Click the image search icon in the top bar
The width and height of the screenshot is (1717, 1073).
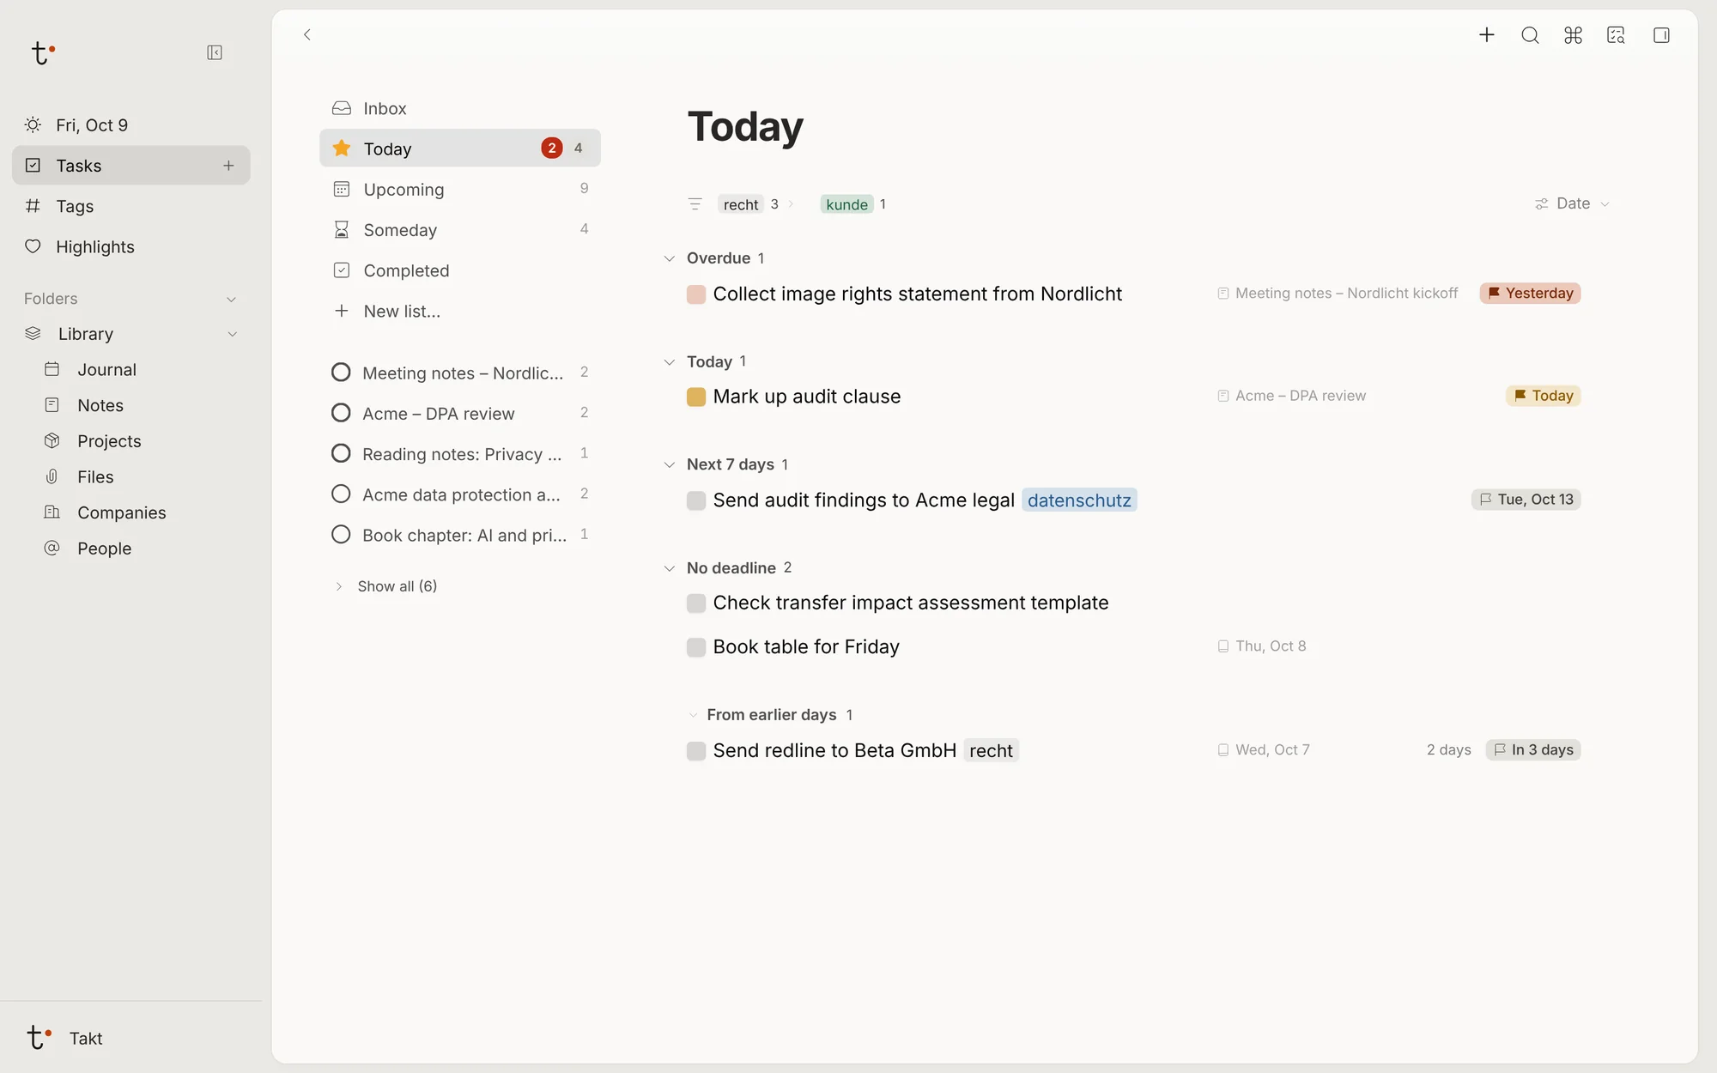point(1616,35)
